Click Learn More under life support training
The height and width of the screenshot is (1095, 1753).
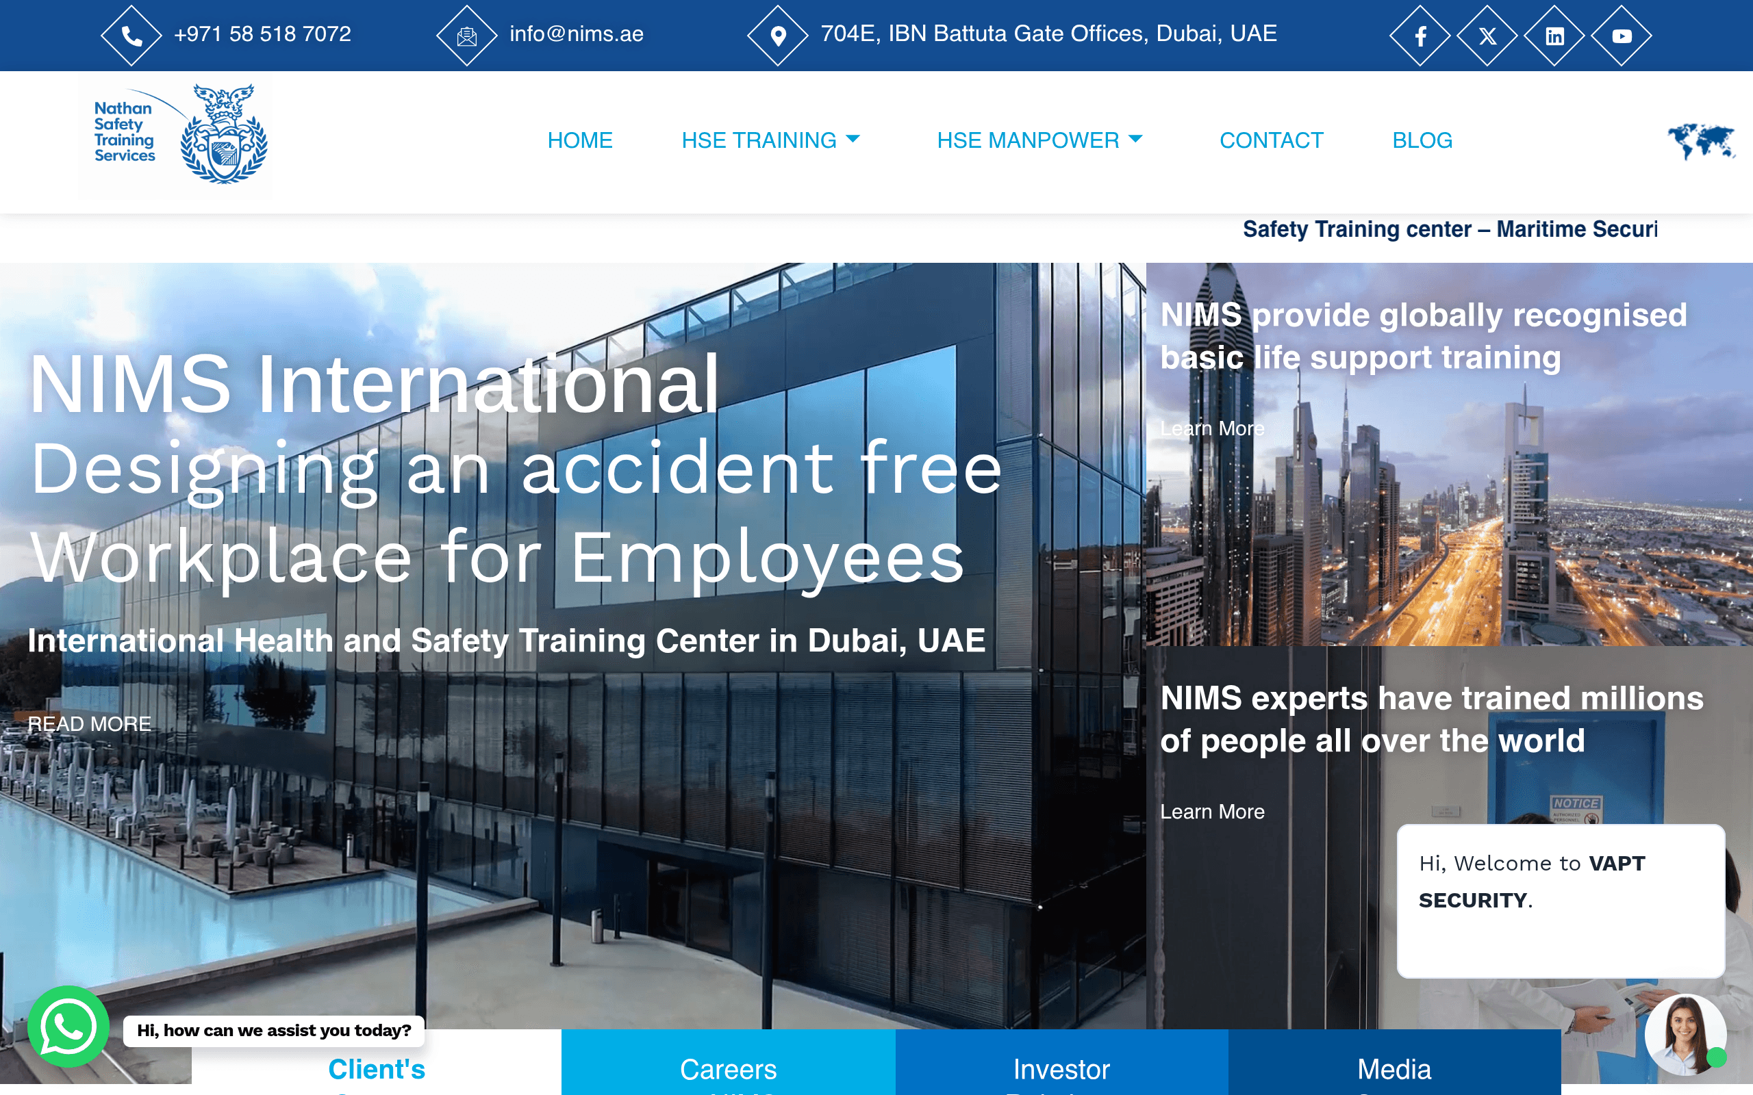(x=1212, y=428)
